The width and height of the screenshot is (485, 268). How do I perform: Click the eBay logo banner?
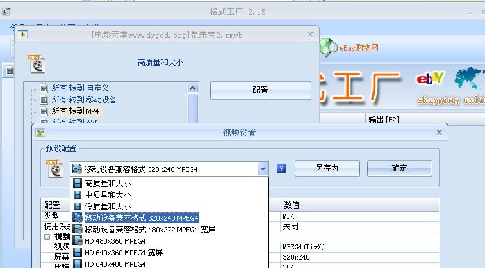431,79
